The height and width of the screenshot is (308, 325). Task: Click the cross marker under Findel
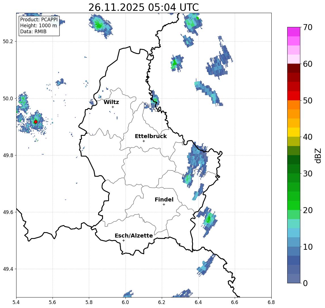point(164,205)
